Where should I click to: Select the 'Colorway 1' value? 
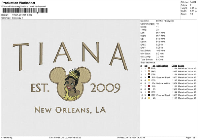[17, 18]
